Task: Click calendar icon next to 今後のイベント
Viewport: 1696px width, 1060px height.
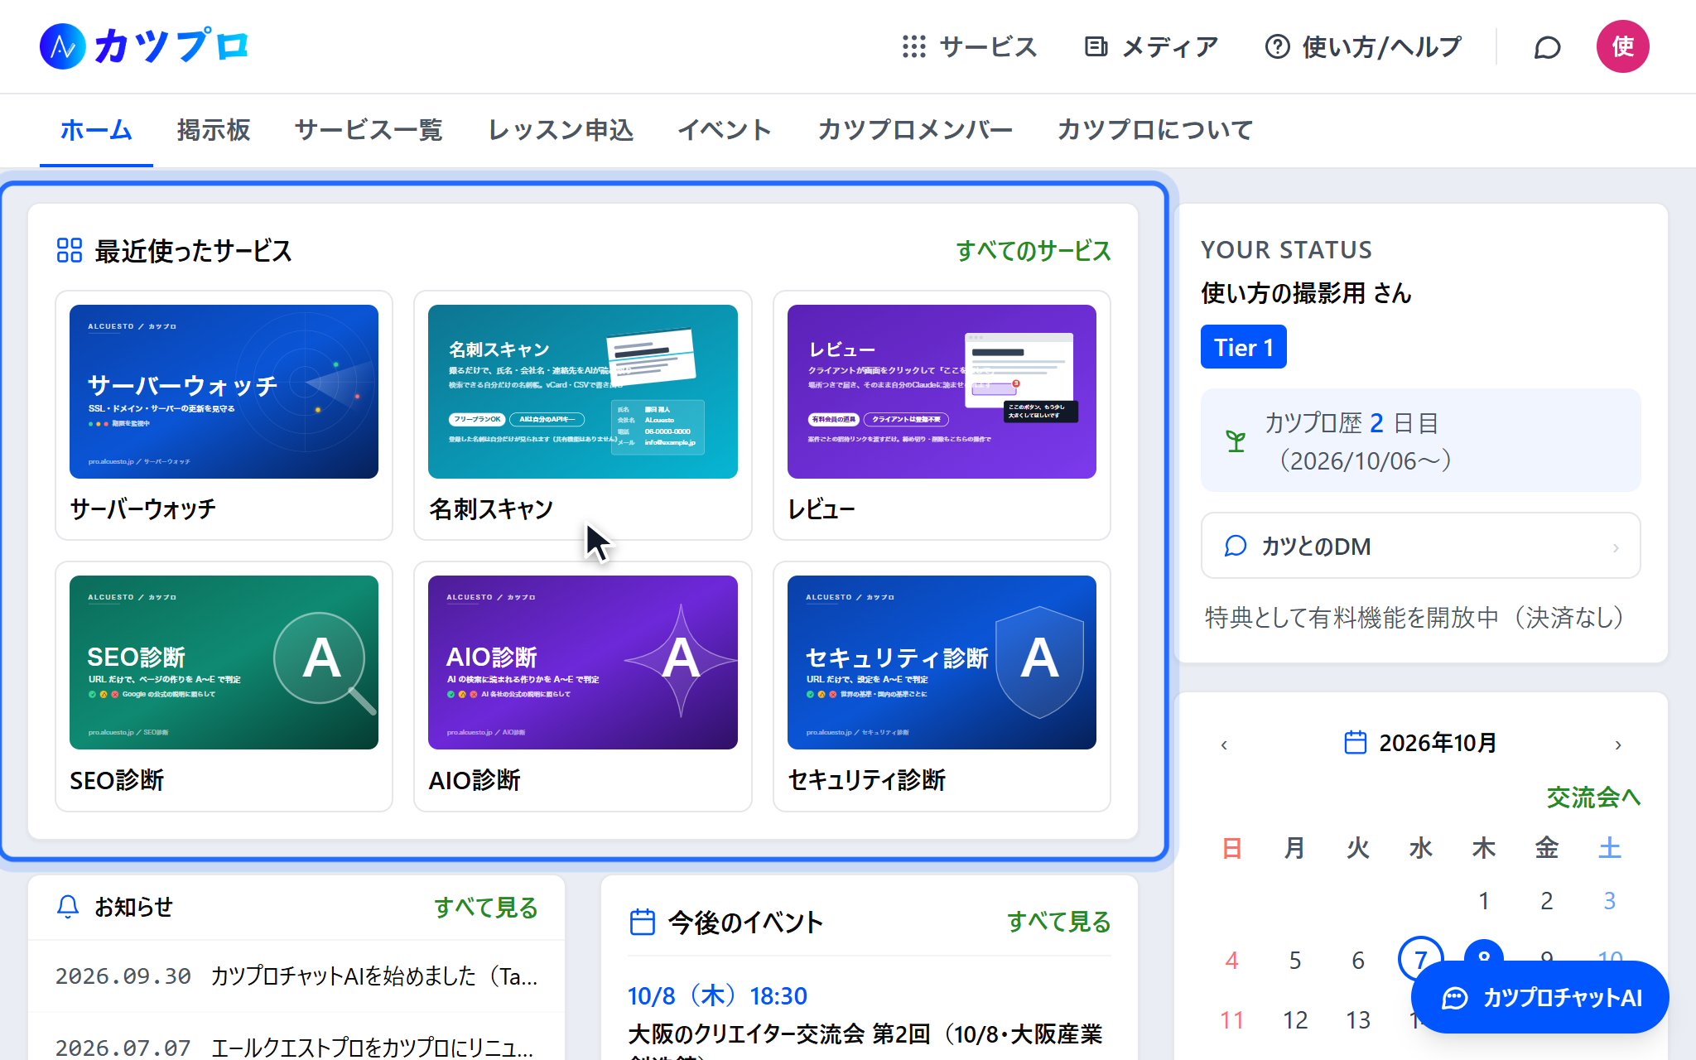Action: point(643,922)
